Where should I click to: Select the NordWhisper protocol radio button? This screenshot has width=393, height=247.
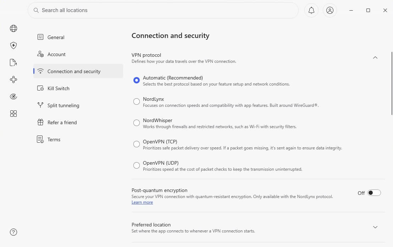click(x=137, y=123)
